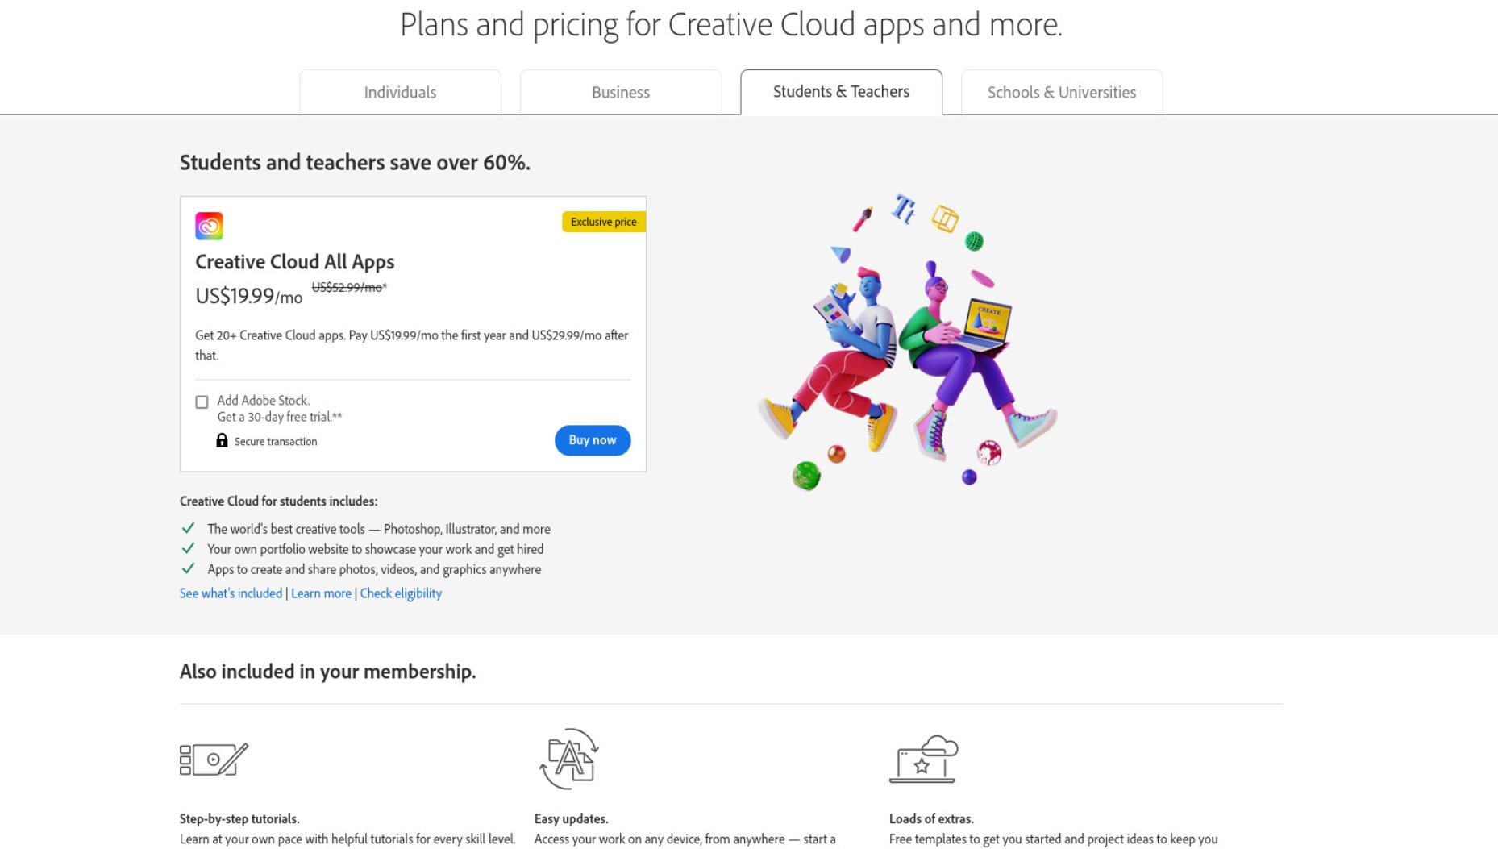Viewport: 1498px width, 849px height.
Task: Click the lock icon beside Secure transaction
Action: click(222, 440)
